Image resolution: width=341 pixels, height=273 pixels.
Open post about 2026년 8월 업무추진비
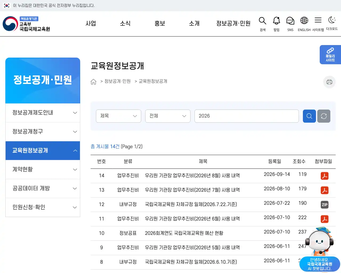pos(192,176)
